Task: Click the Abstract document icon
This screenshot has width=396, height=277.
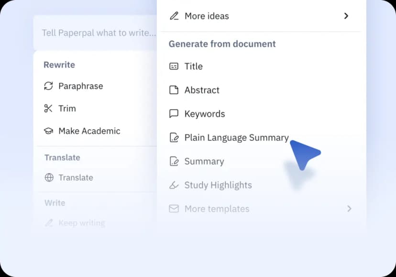Action: coord(174,90)
